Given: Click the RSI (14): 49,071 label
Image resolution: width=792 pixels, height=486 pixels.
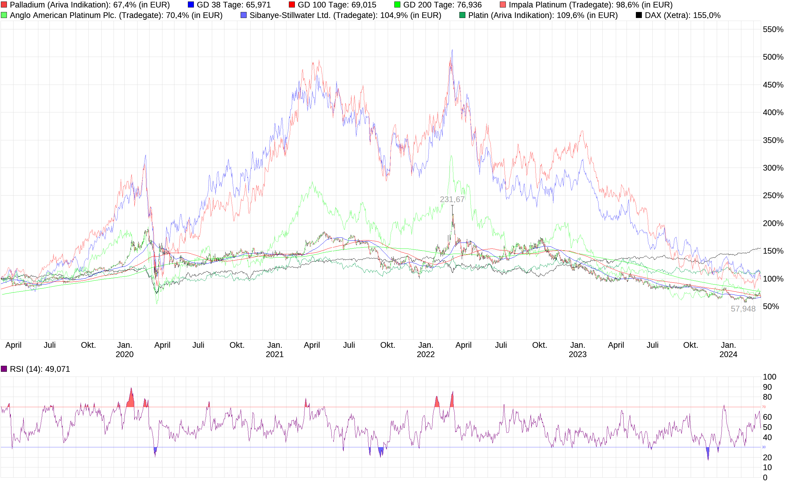Looking at the screenshot, I should (40, 369).
